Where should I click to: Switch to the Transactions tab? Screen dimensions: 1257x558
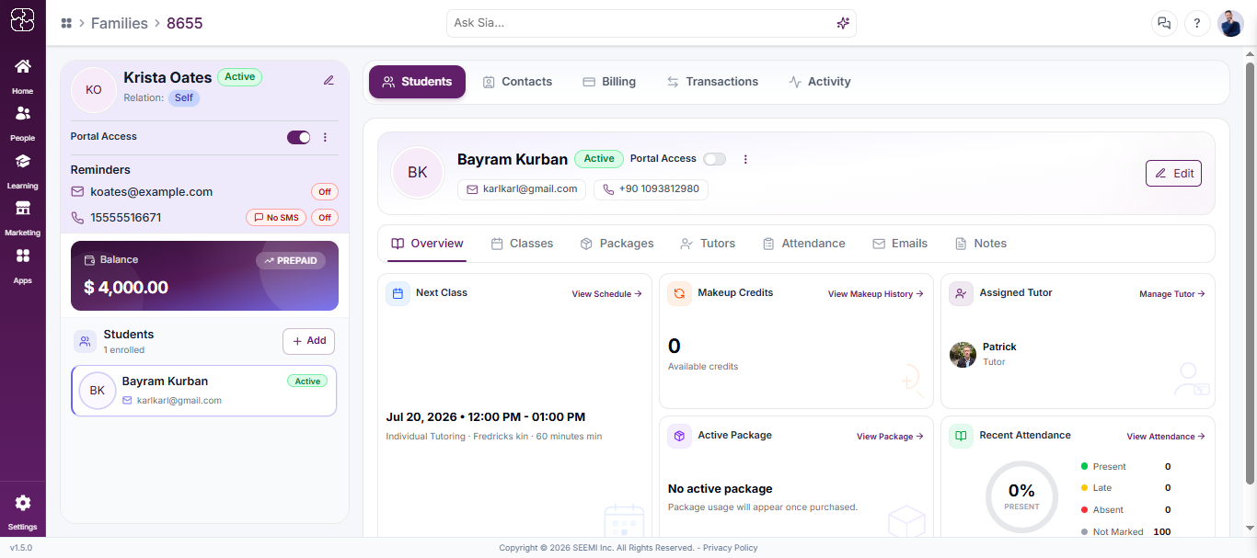pos(712,82)
